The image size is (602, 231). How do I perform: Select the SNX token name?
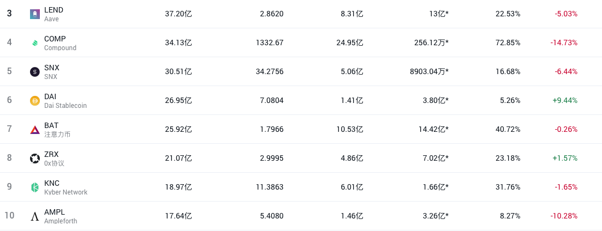pyautogui.click(x=52, y=68)
